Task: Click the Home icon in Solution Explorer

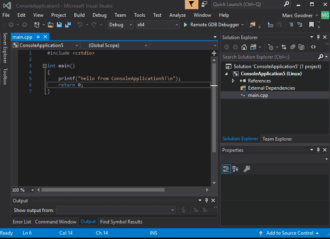Action: [244, 47]
